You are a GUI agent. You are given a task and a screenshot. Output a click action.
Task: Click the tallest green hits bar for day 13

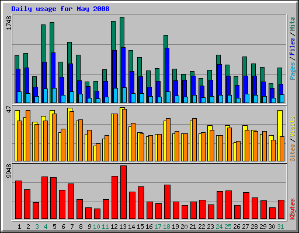coord(122,32)
